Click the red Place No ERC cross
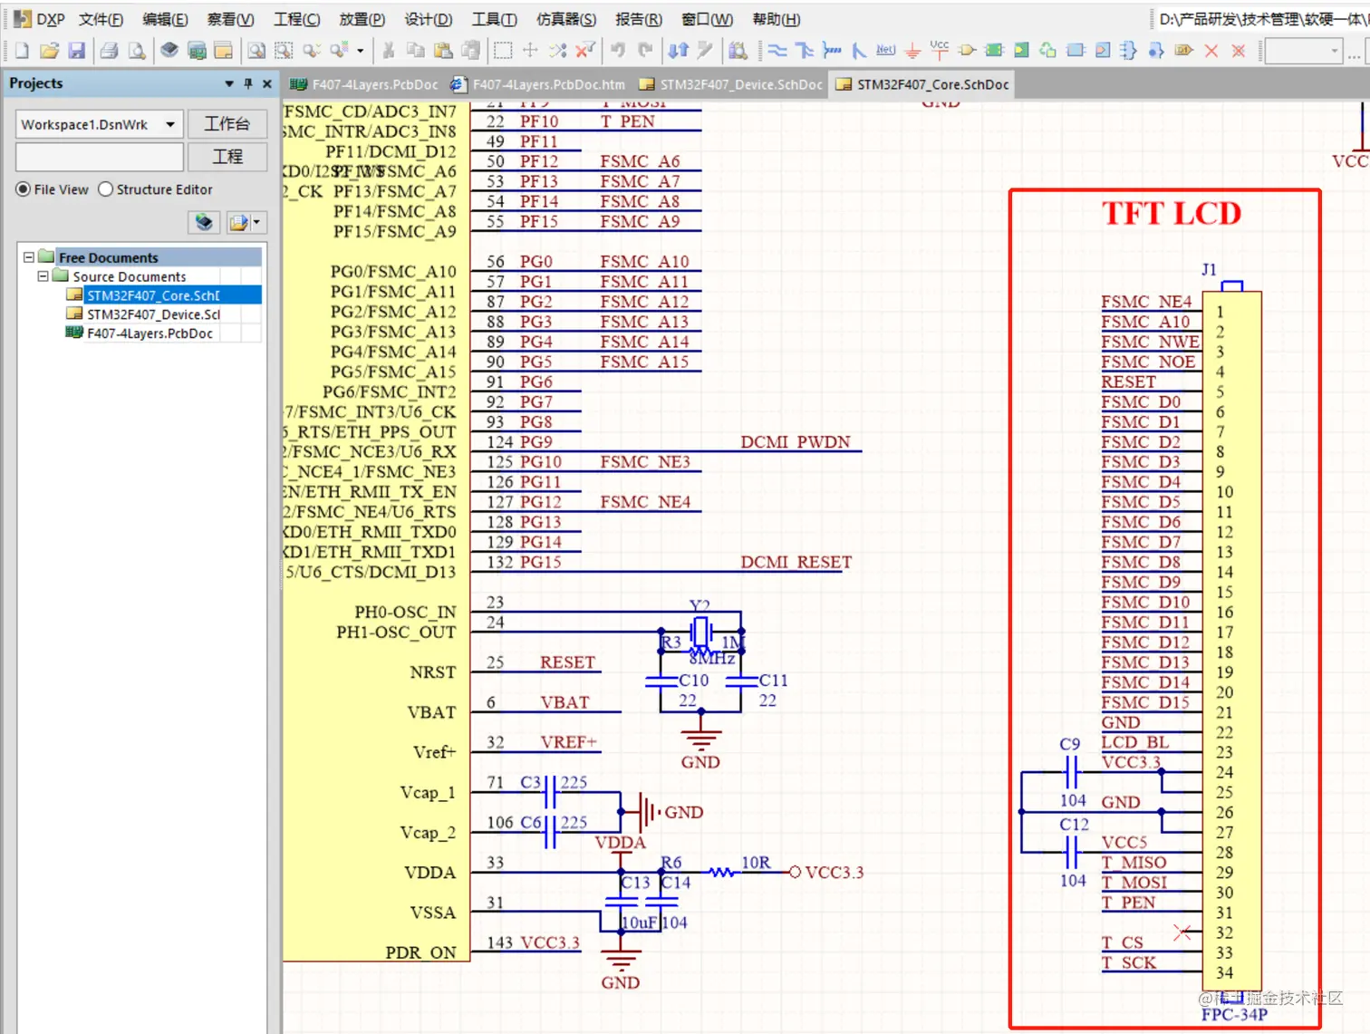The image size is (1370, 1034). 1211,51
